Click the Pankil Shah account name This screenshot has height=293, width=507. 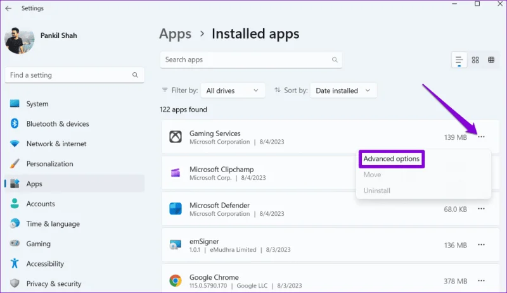[x=58, y=35]
